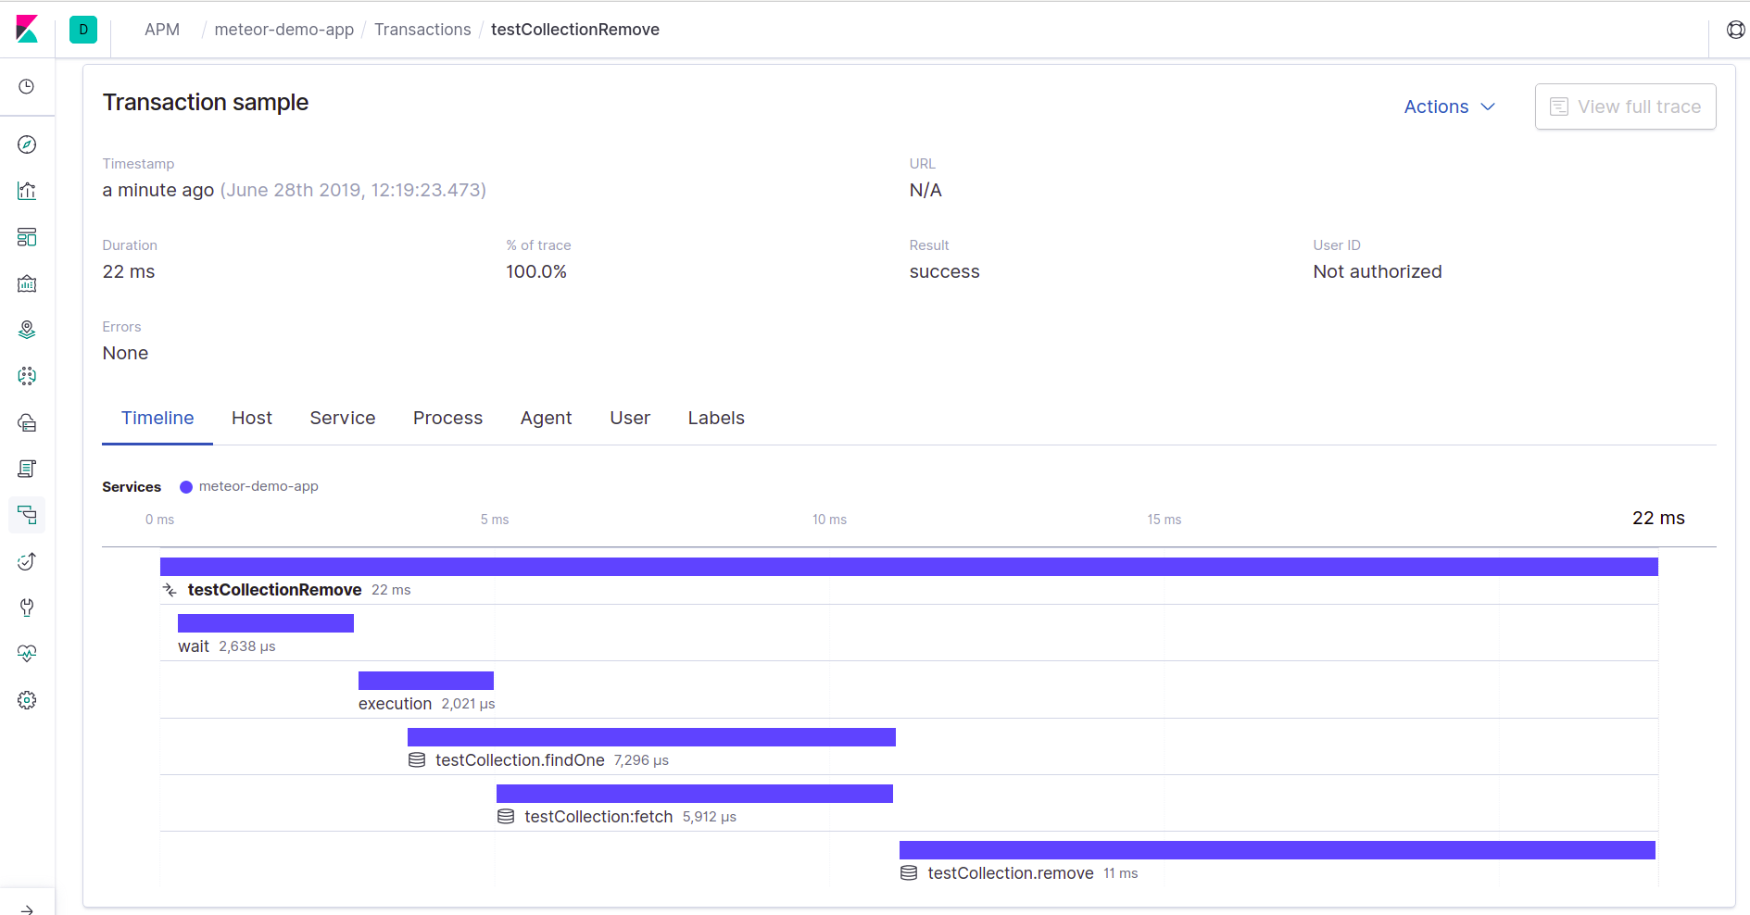Switch to the Service tab
1750x915 pixels.
343,419
